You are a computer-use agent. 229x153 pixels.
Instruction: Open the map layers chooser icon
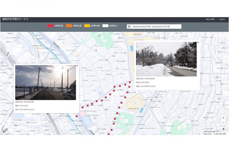click(x=223, y=129)
